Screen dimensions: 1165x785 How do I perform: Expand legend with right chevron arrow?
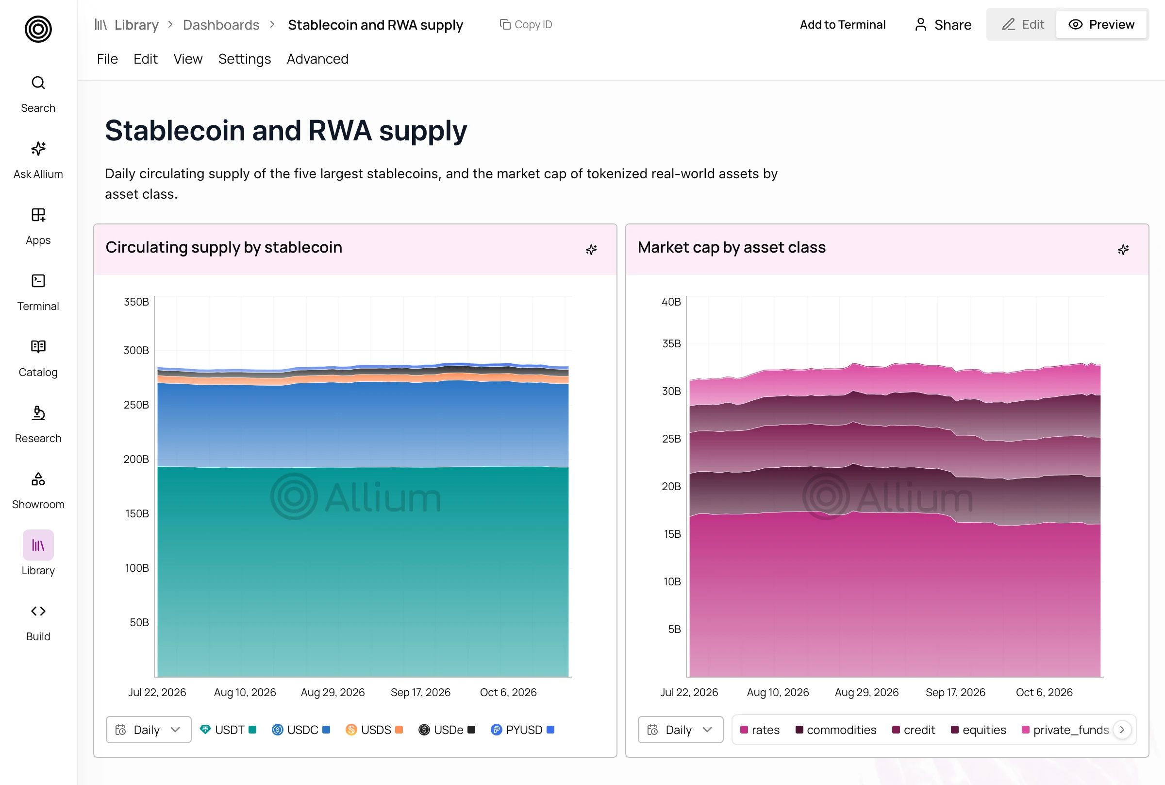click(x=1122, y=730)
